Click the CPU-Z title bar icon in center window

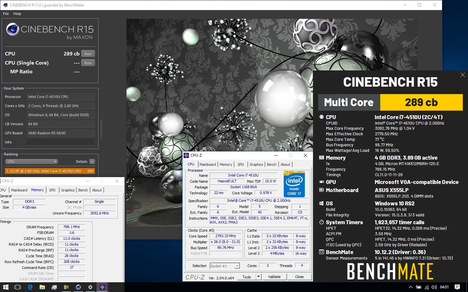186,155
